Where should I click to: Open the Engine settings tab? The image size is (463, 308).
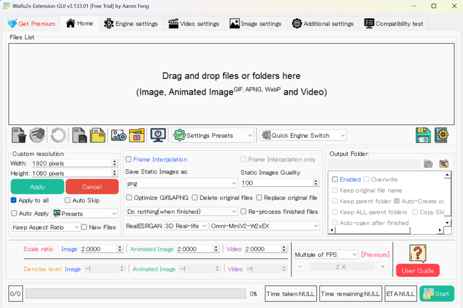[x=131, y=23]
